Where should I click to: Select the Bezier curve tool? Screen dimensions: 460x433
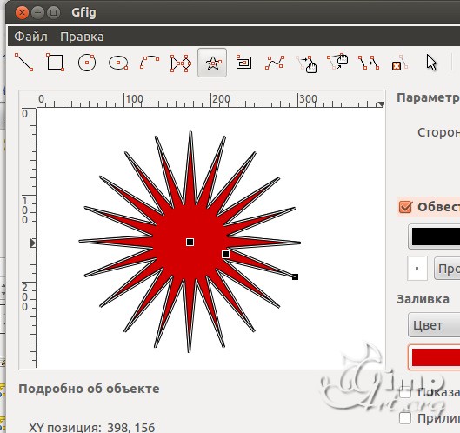click(275, 63)
